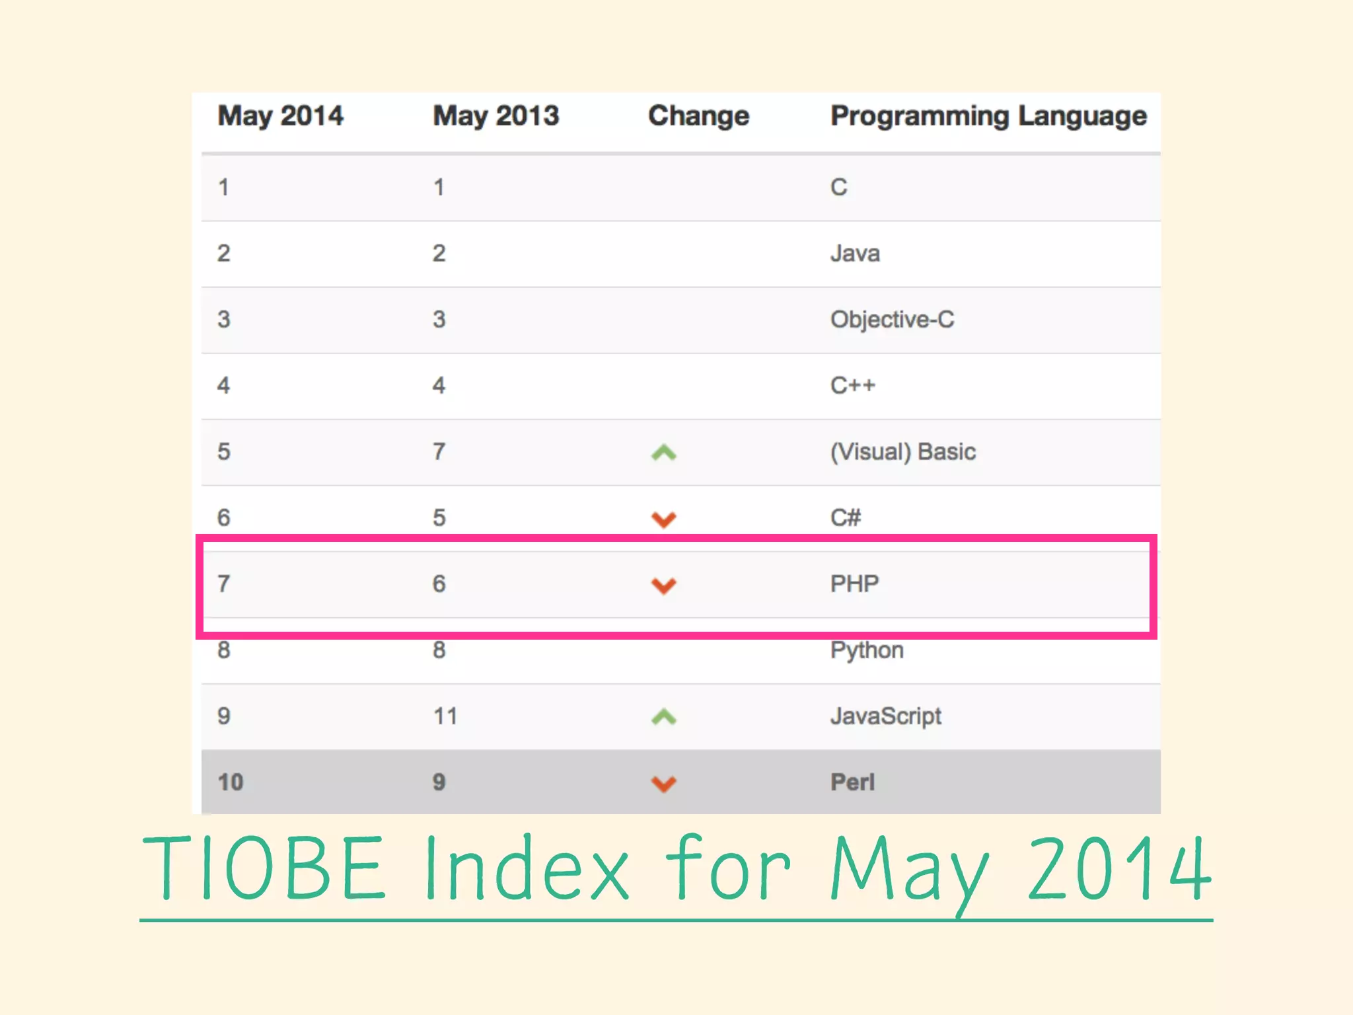This screenshot has width=1353, height=1015.
Task: Click the Java language cell
Action: coord(855,253)
